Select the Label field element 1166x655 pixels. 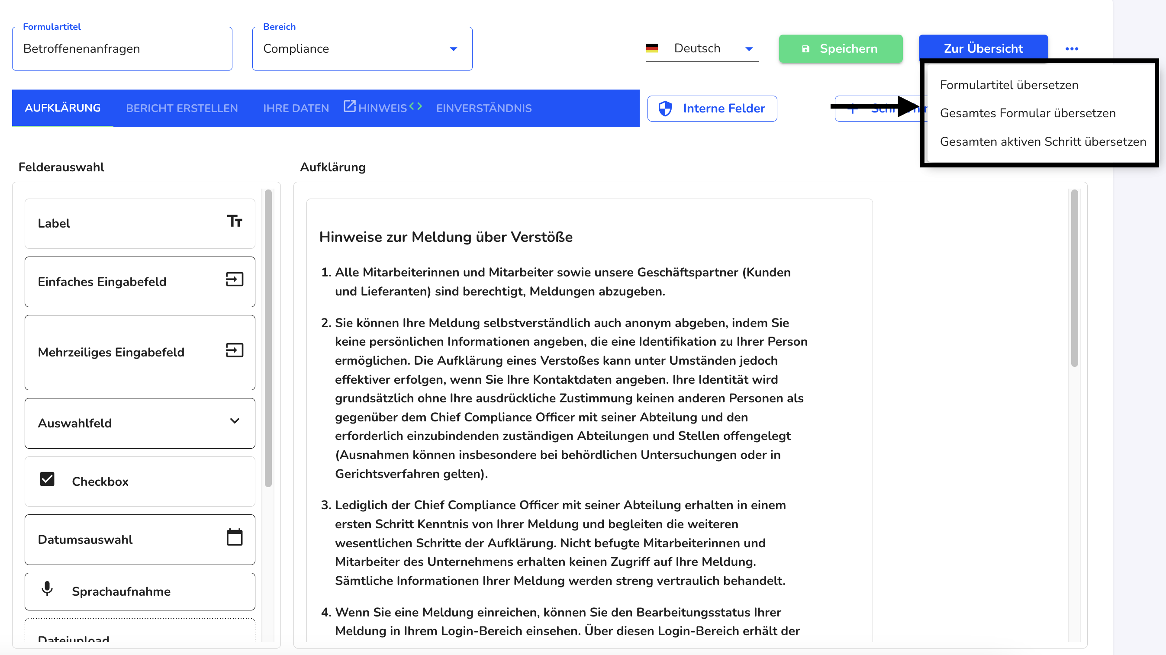[140, 224]
